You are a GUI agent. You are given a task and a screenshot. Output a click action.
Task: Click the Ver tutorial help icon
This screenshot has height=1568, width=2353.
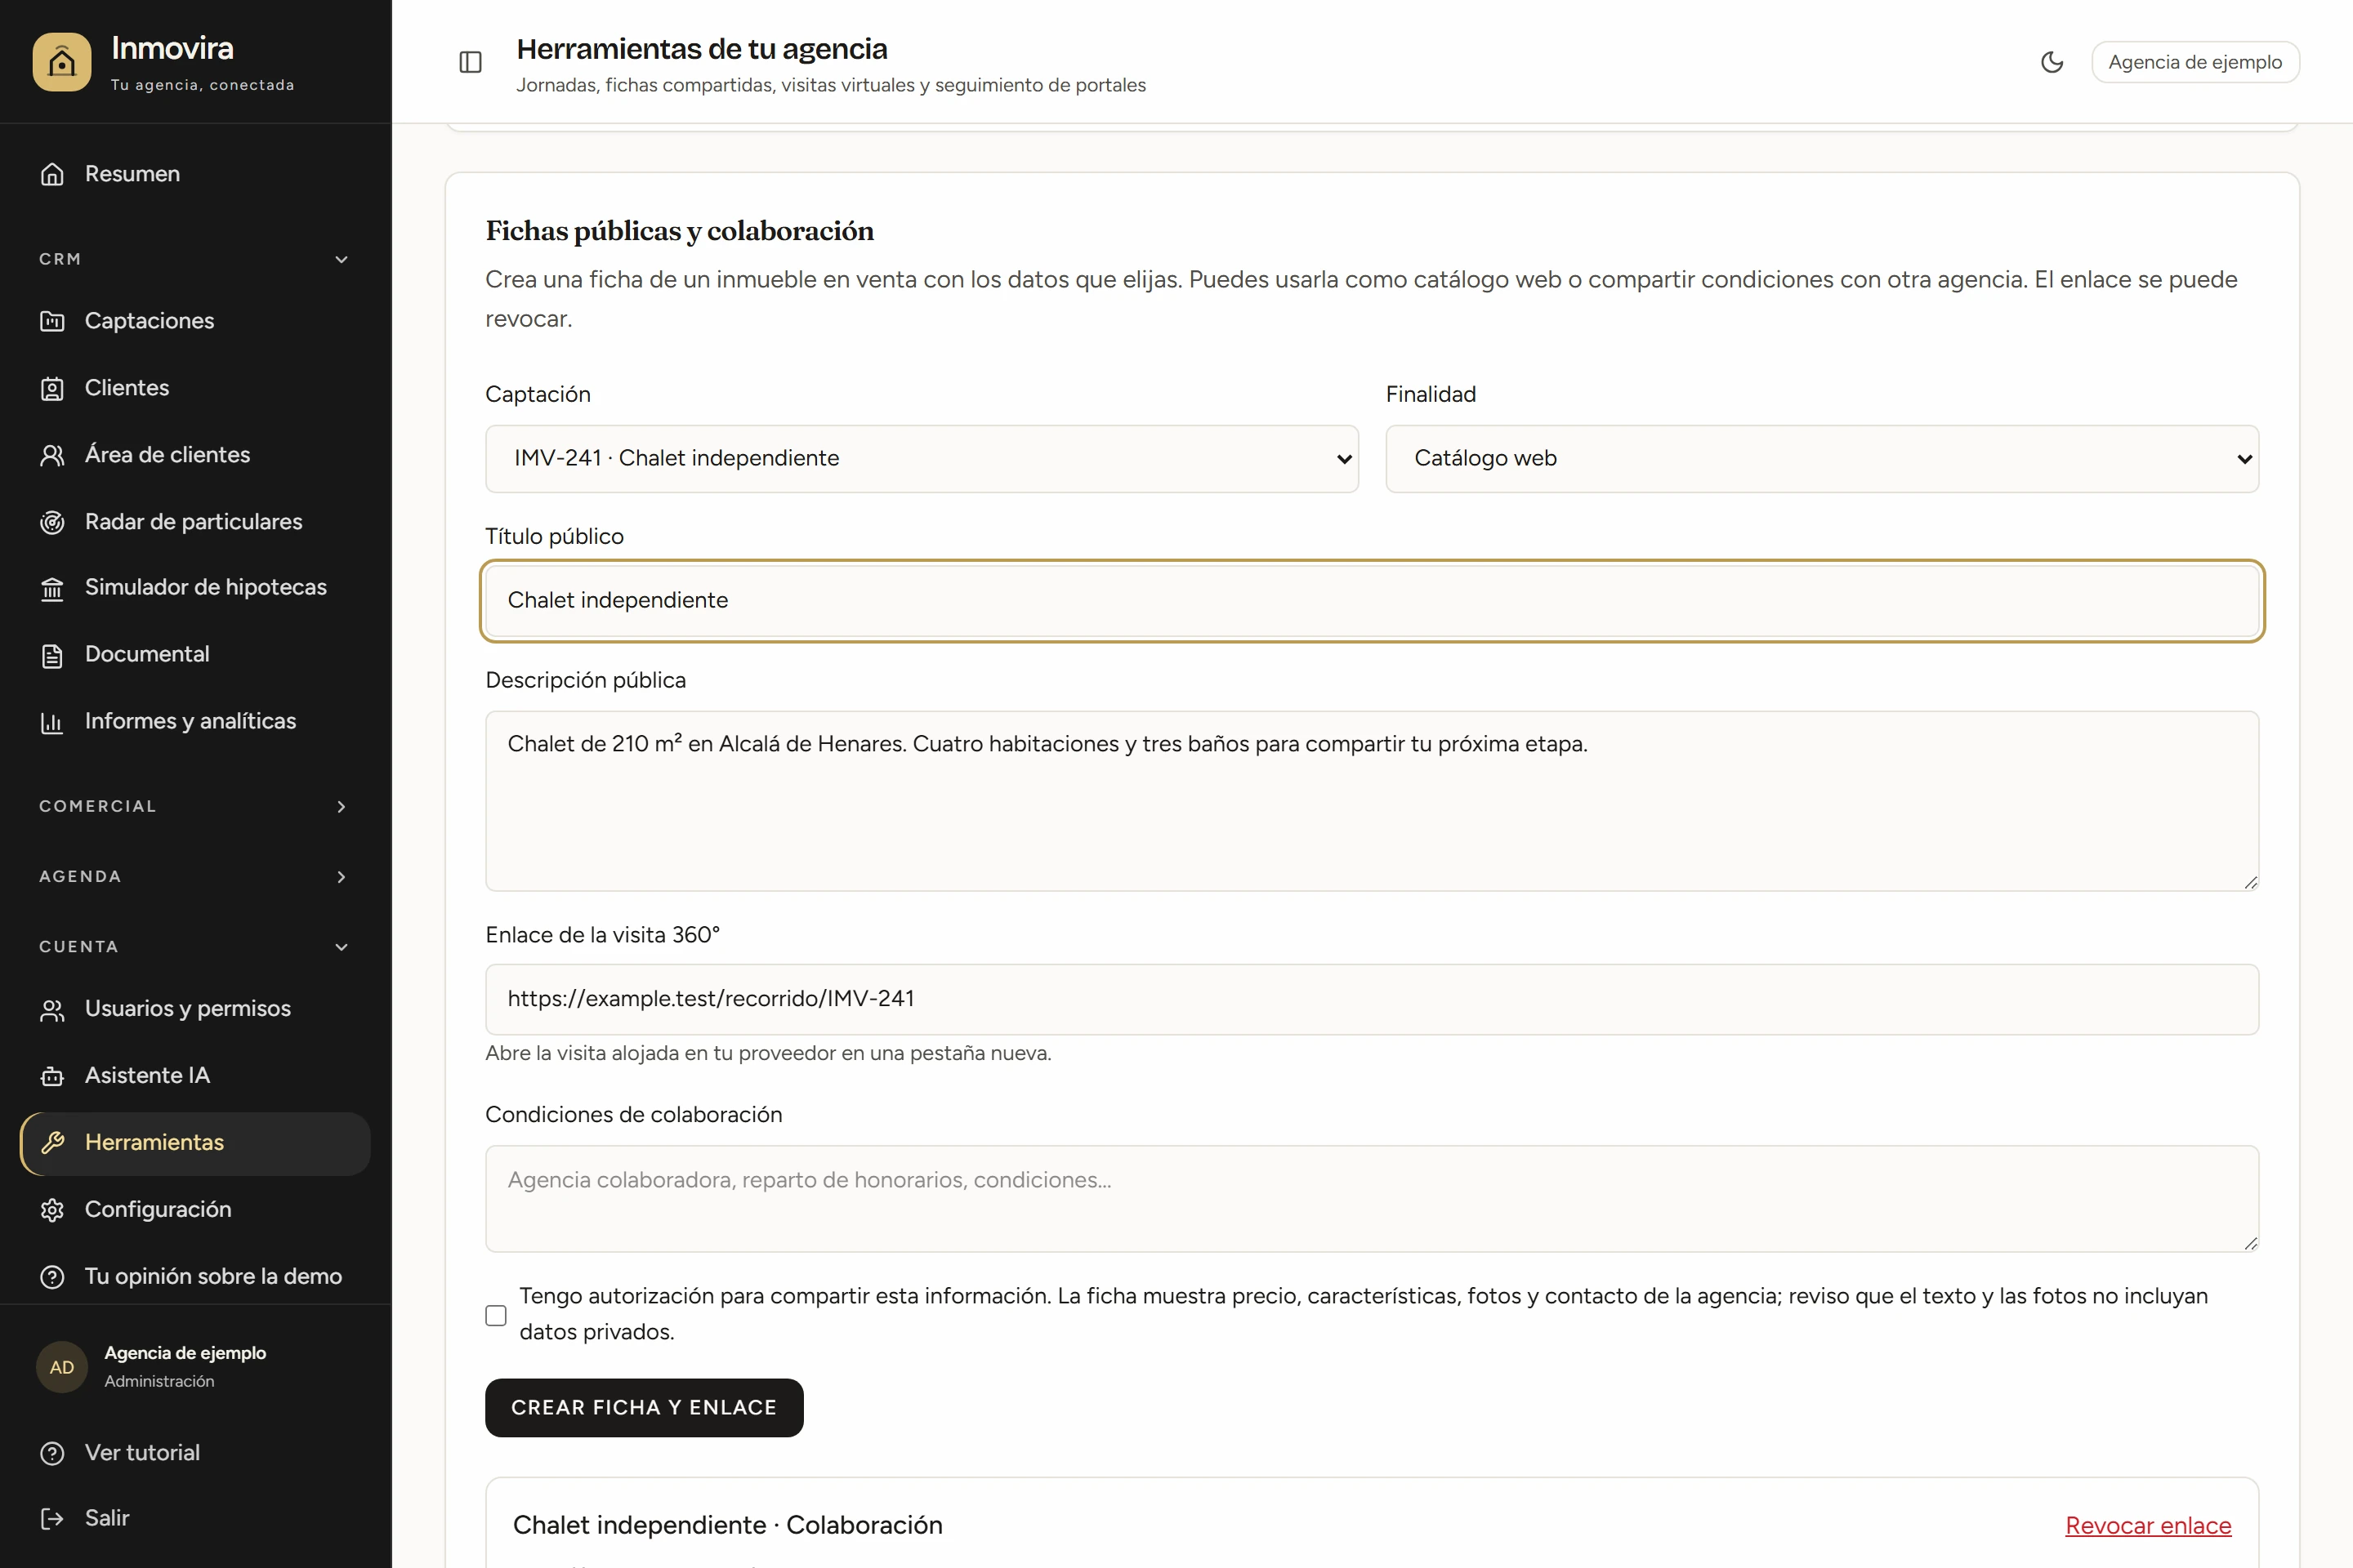52,1453
